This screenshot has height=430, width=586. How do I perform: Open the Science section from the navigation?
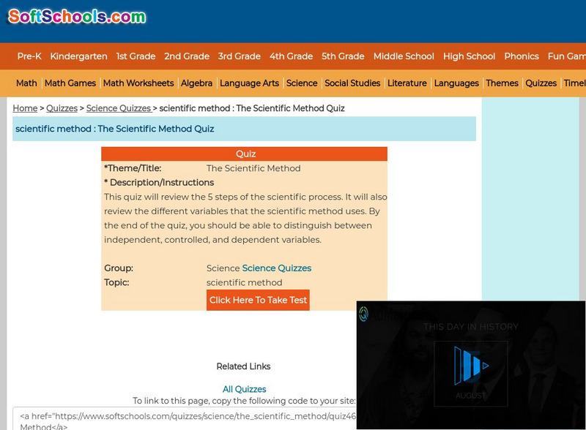[302, 83]
